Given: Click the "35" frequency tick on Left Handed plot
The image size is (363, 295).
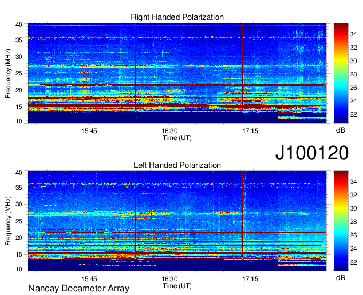Looking at the screenshot, I should (19, 188).
